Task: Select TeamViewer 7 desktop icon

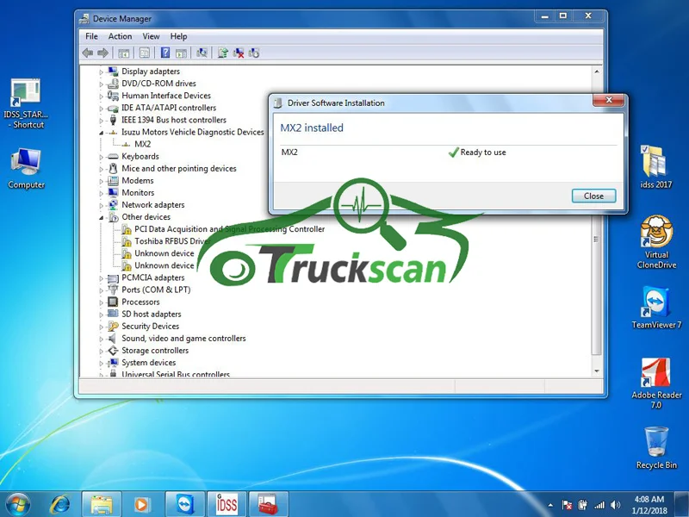Action: point(656,308)
